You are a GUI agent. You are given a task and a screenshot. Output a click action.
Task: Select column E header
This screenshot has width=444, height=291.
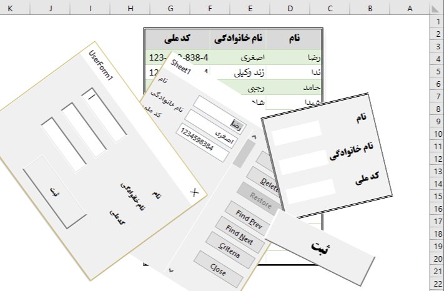tap(250, 9)
